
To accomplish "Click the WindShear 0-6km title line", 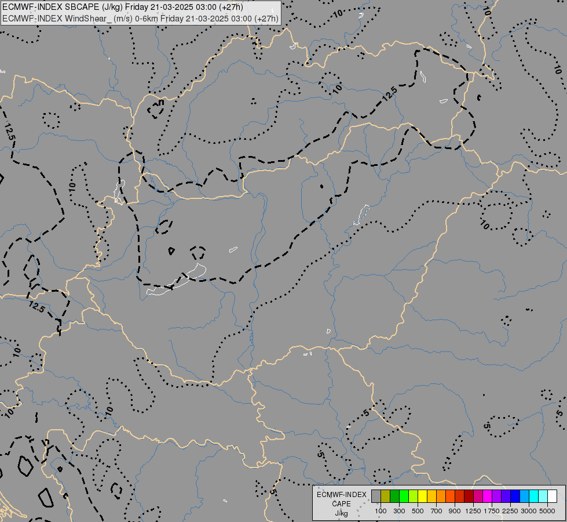I will pyautogui.click(x=140, y=19).
